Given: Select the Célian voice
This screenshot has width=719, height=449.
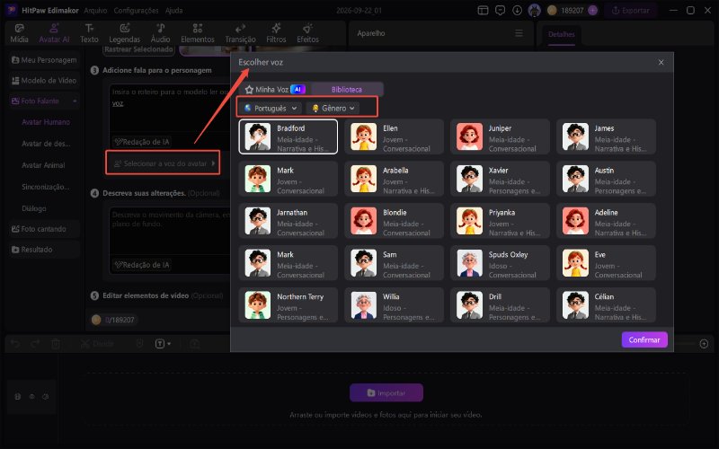Looking at the screenshot, I should pyautogui.click(x=606, y=305).
